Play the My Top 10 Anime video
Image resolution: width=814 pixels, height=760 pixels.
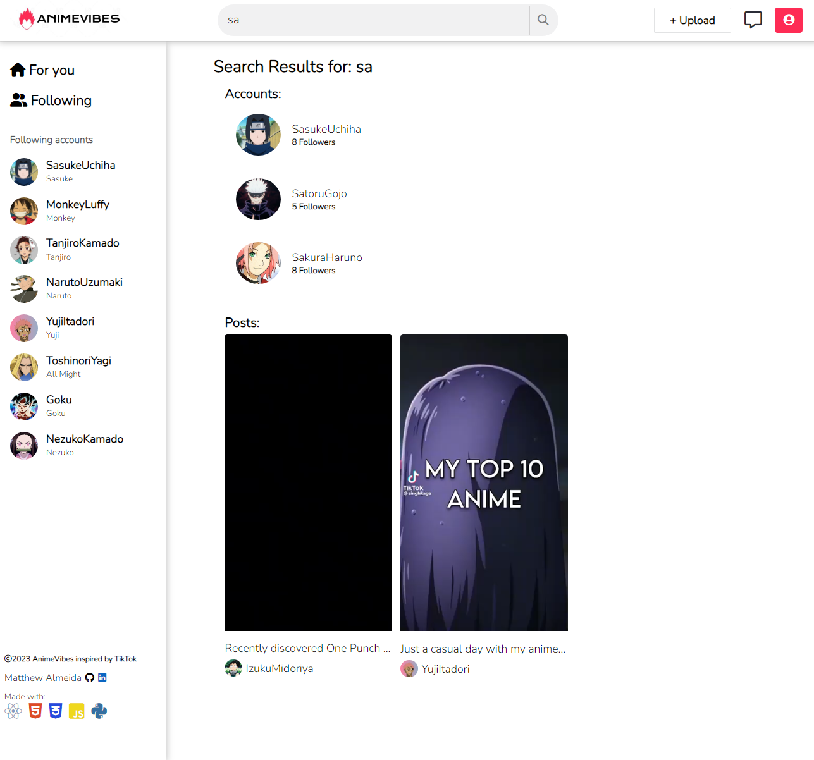click(484, 482)
